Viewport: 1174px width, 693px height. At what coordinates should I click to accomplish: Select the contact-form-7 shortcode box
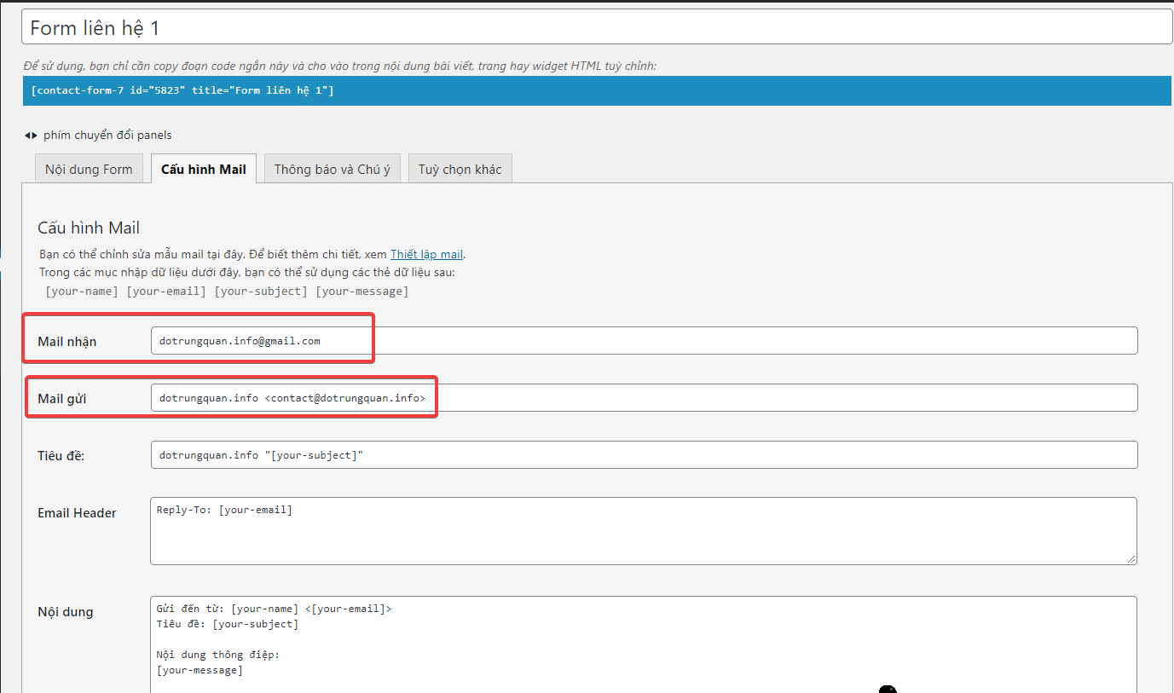(597, 90)
